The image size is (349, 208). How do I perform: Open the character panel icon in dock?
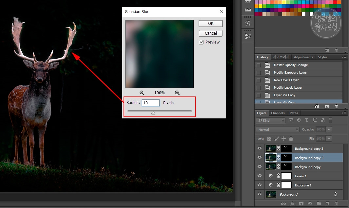[247, 23]
